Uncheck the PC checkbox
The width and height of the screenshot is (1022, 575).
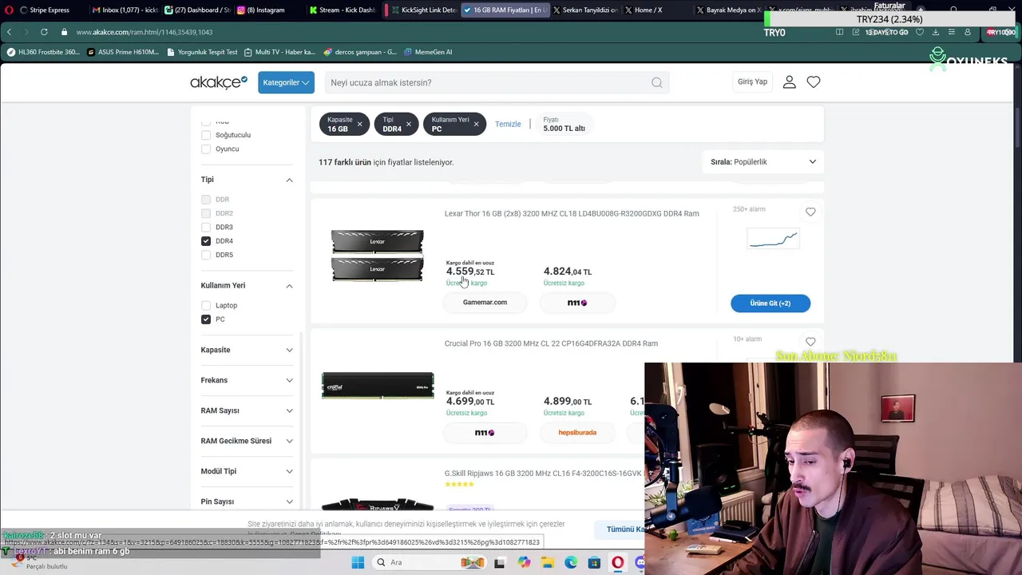[x=206, y=319]
